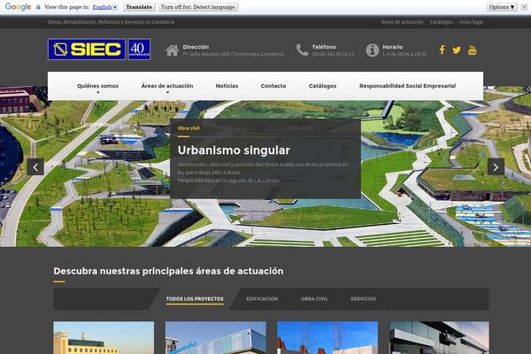Select the Obra civil tab
The height and width of the screenshot is (354, 531).
(x=314, y=299)
